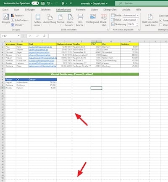The width and height of the screenshot is (168, 182).
Task: Select the blue Person header cell
Action: [10, 80]
